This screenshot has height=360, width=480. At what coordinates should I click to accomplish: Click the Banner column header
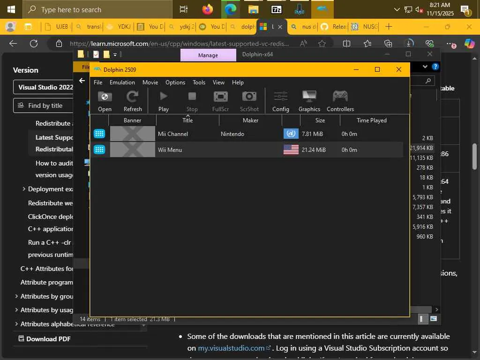click(132, 120)
